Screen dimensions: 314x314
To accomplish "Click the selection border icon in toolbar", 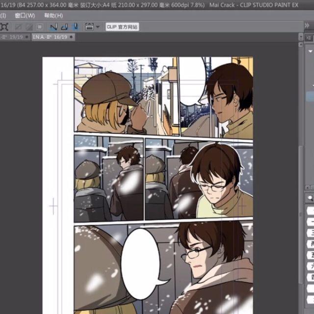I will click(x=40, y=27).
